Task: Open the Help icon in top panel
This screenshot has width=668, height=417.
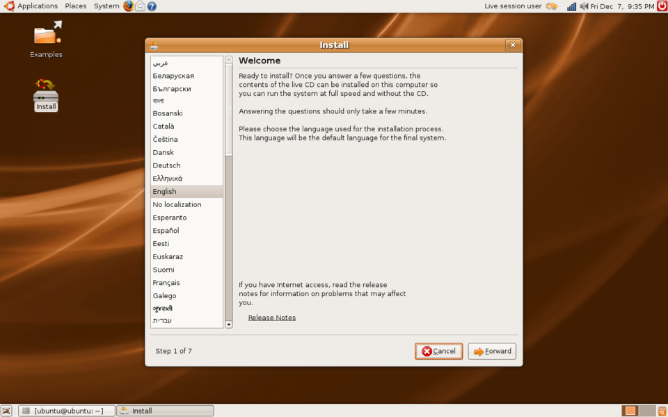Action: point(152,6)
